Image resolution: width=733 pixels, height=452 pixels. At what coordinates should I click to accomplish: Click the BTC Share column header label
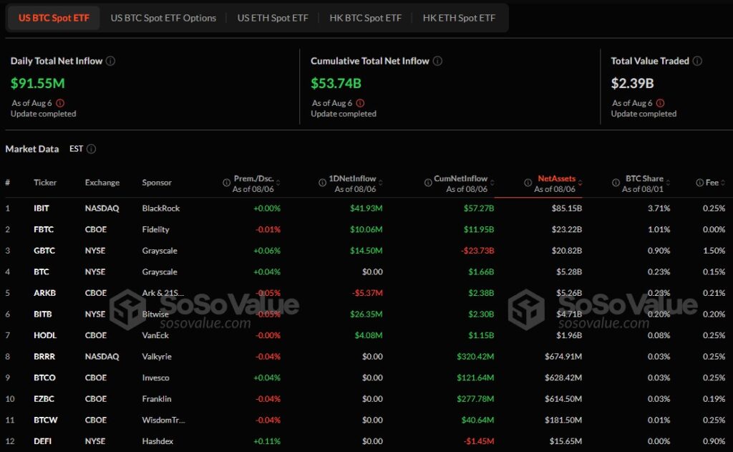pos(644,178)
